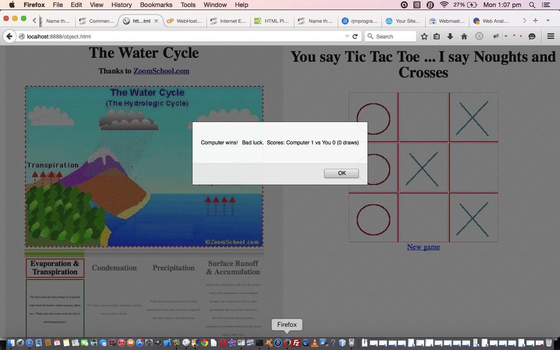The height and width of the screenshot is (350, 560).
Task: Open the Downloads arrow icon
Action: [x=450, y=36]
